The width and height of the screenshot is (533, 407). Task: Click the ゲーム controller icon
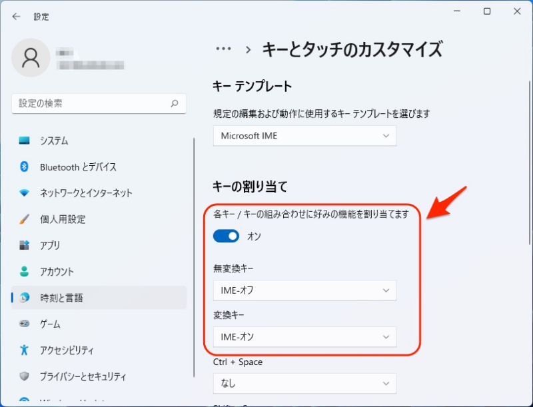[x=24, y=324]
